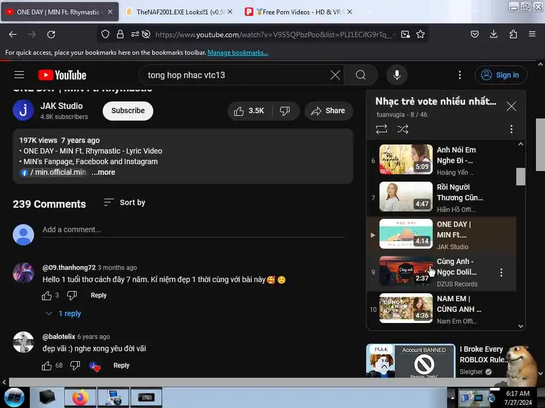Close the playlist panel
The height and width of the screenshot is (408, 545).
tap(511, 106)
